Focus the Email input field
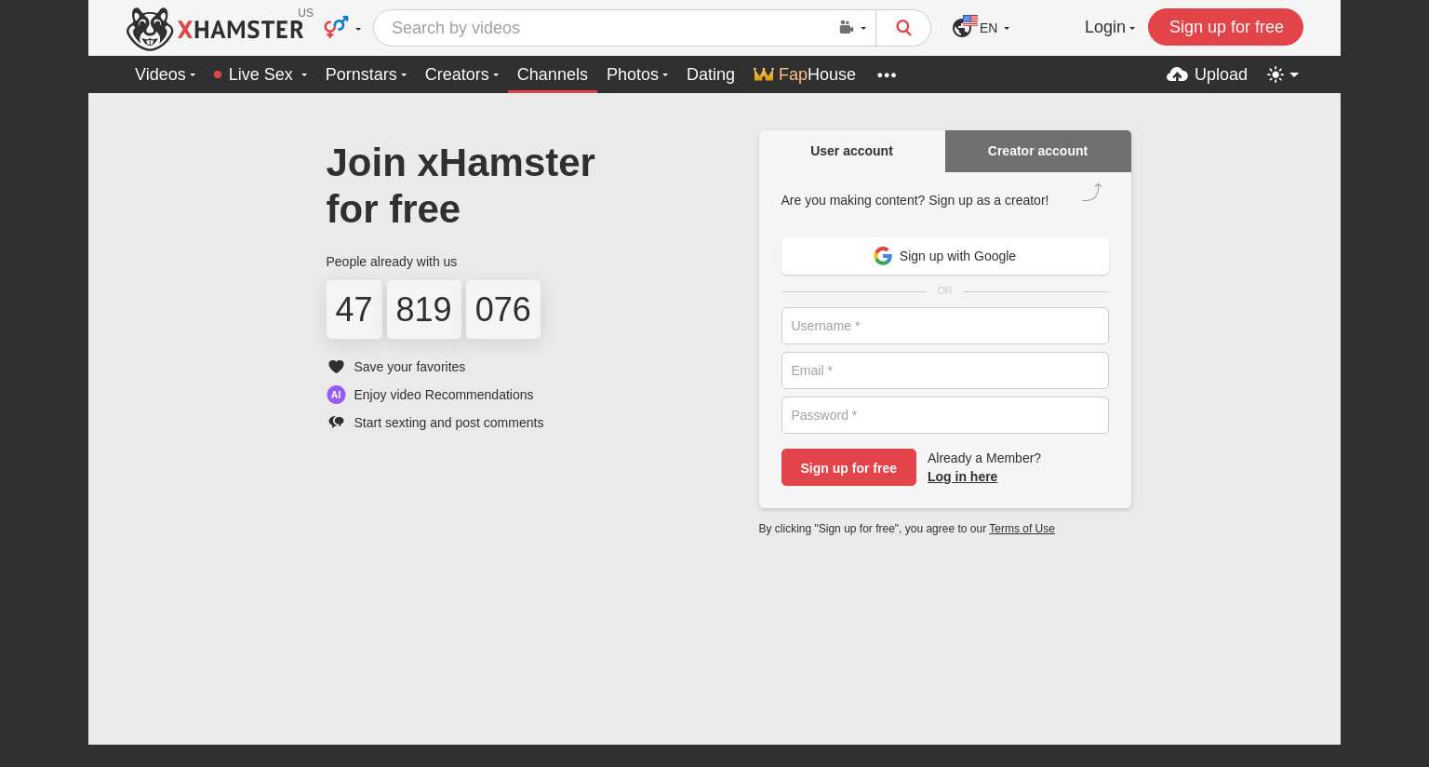The width and height of the screenshot is (1429, 767). tap(945, 370)
